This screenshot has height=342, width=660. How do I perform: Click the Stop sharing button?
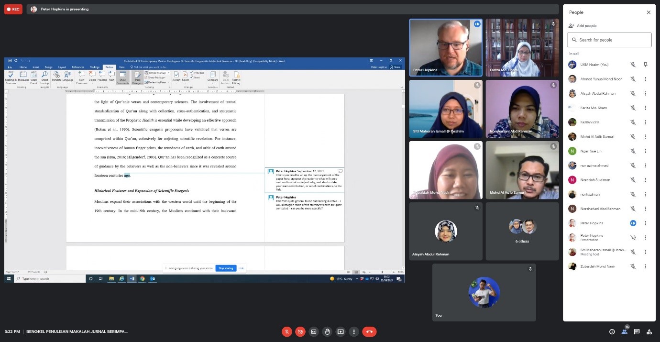tap(226, 268)
